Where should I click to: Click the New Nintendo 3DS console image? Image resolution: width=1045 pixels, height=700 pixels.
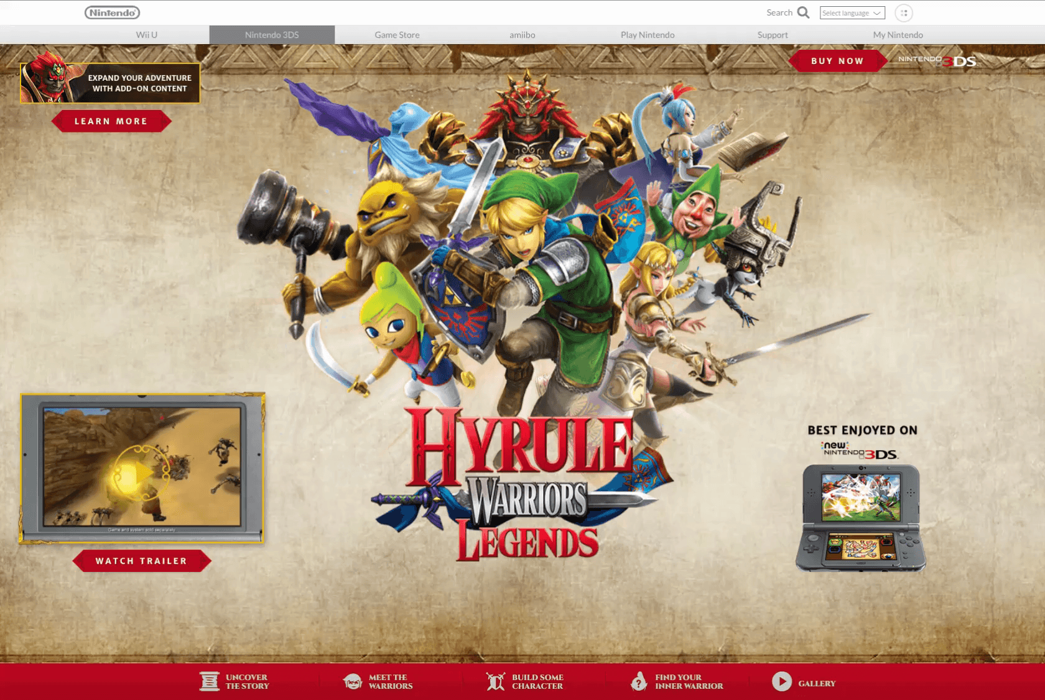point(860,517)
